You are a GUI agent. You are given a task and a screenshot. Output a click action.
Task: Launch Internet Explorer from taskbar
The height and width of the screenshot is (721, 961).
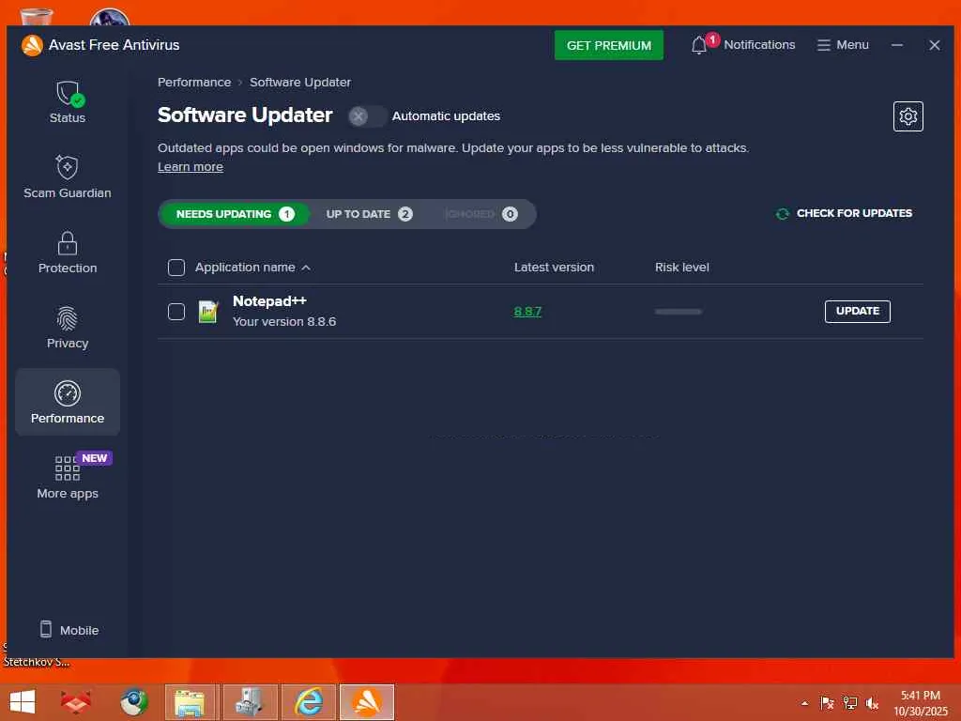[x=309, y=702]
